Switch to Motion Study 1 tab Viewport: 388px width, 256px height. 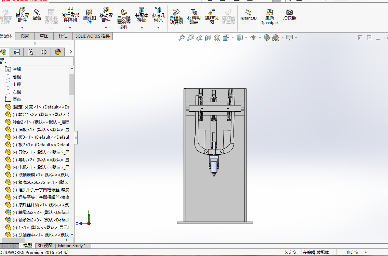[72, 246]
